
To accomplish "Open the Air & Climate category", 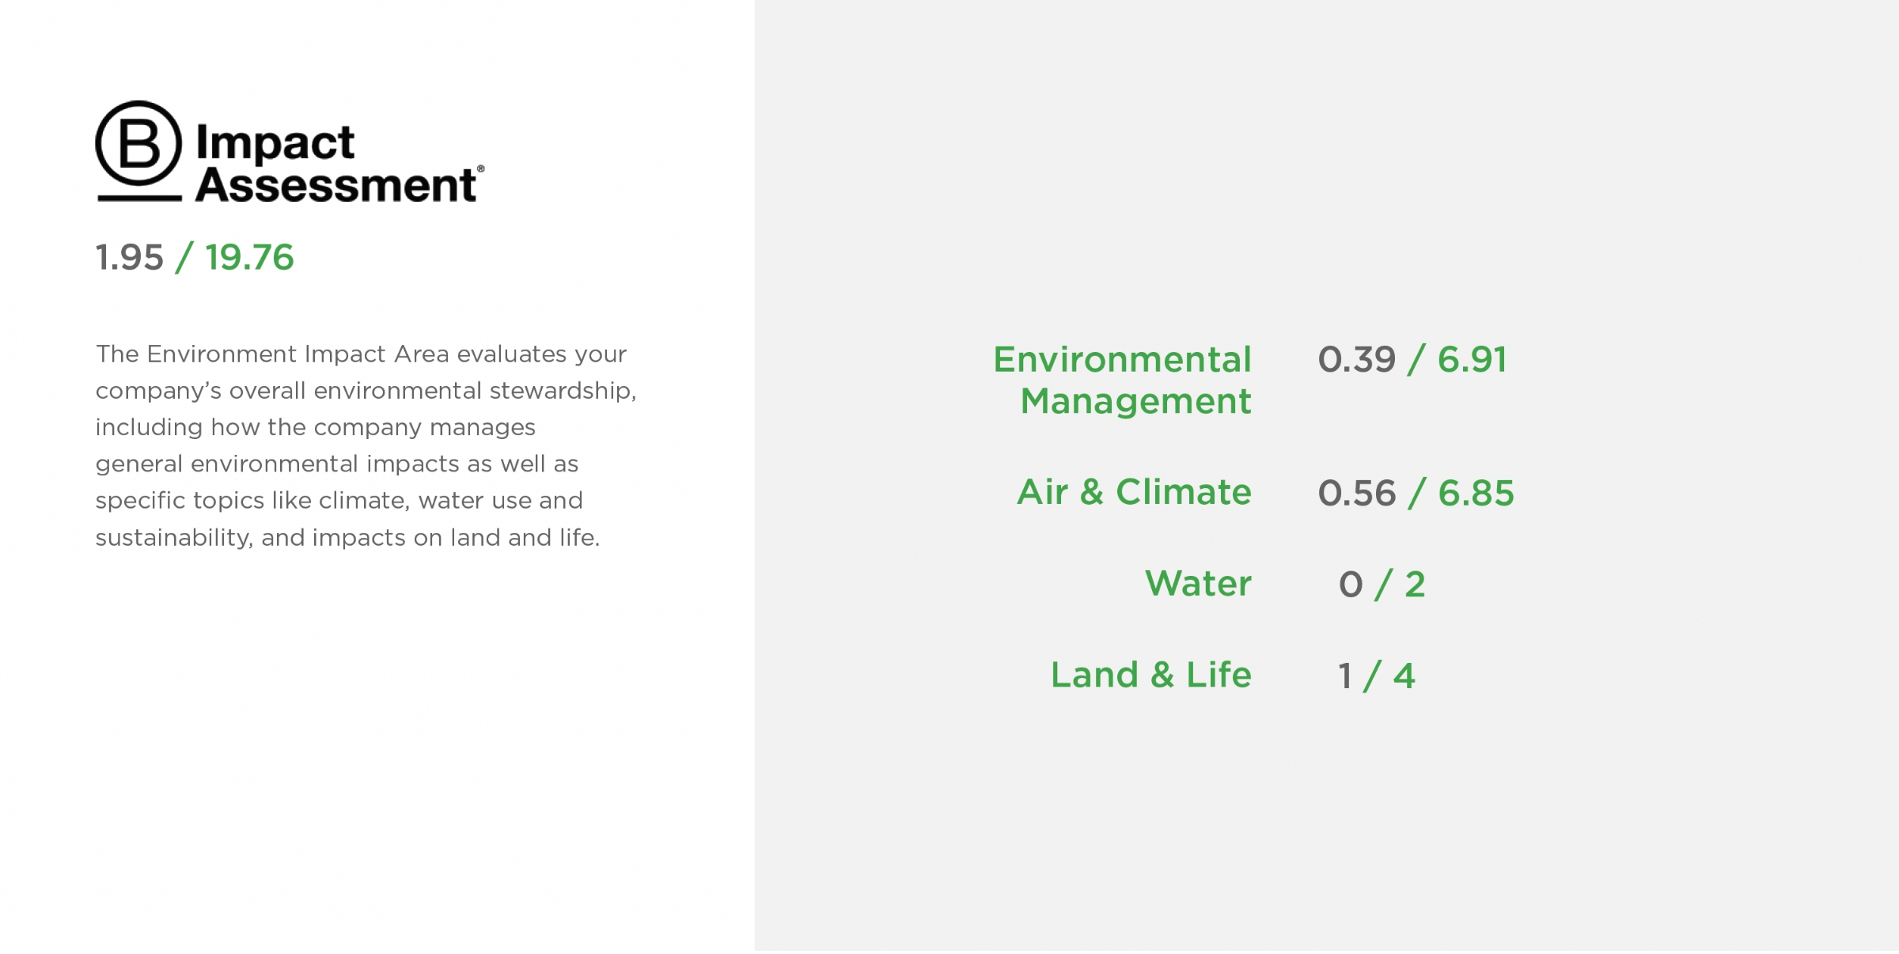I will coord(1134,492).
